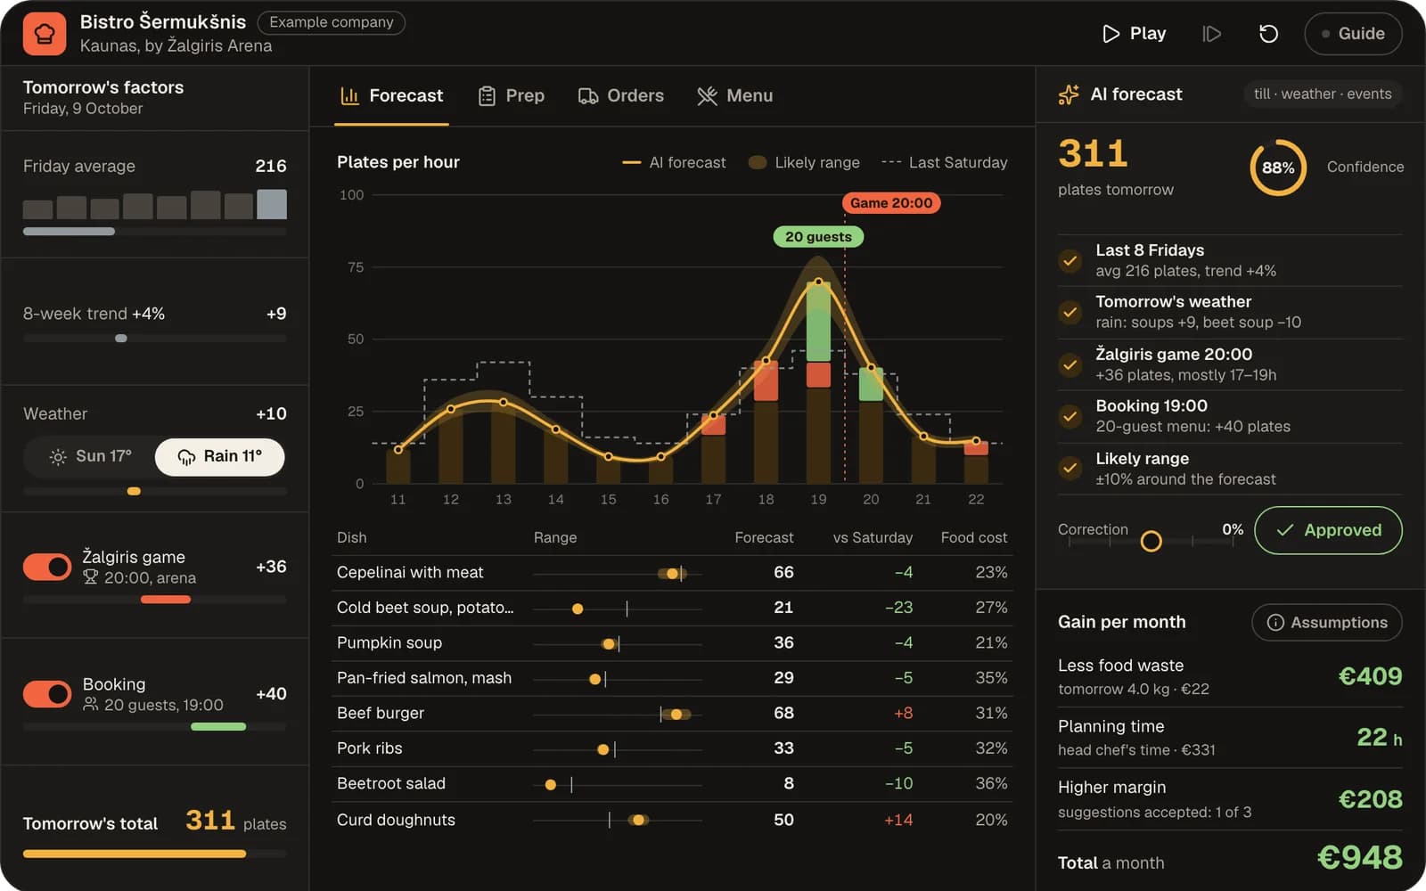Click the Last Saturday legend entry
The image size is (1426, 891).
click(945, 162)
